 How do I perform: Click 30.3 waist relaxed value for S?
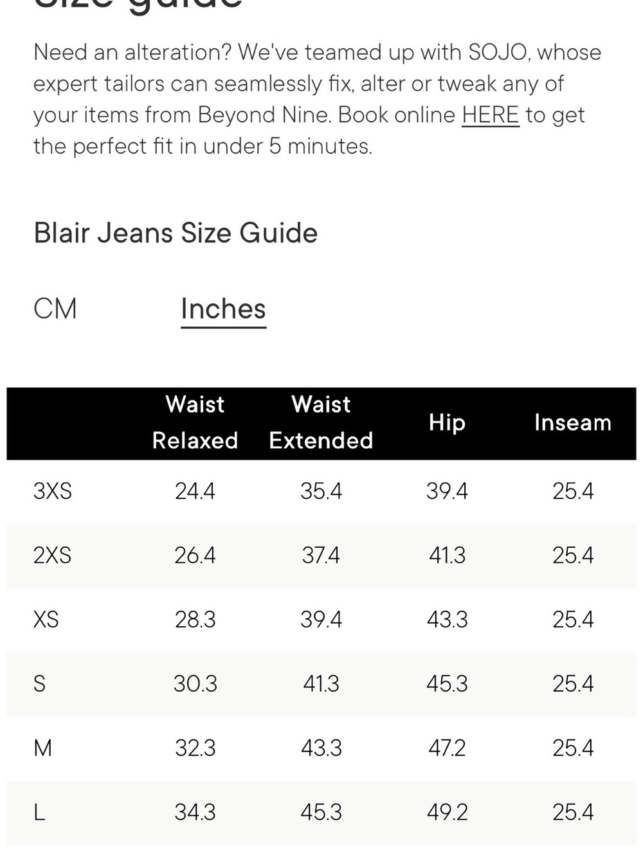tap(195, 684)
